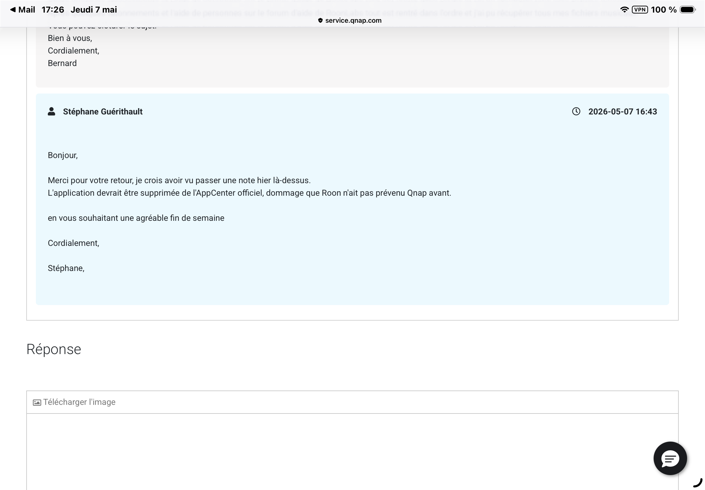
Task: Tap the lock shield icon beside service.qnap.com
Action: tap(320, 21)
